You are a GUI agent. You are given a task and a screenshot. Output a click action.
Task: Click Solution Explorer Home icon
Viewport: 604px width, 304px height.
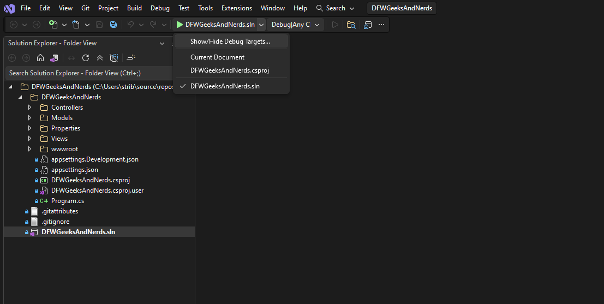[40, 58]
